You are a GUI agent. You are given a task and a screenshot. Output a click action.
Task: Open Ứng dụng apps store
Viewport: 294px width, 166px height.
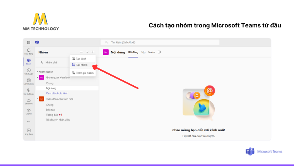click(29, 132)
